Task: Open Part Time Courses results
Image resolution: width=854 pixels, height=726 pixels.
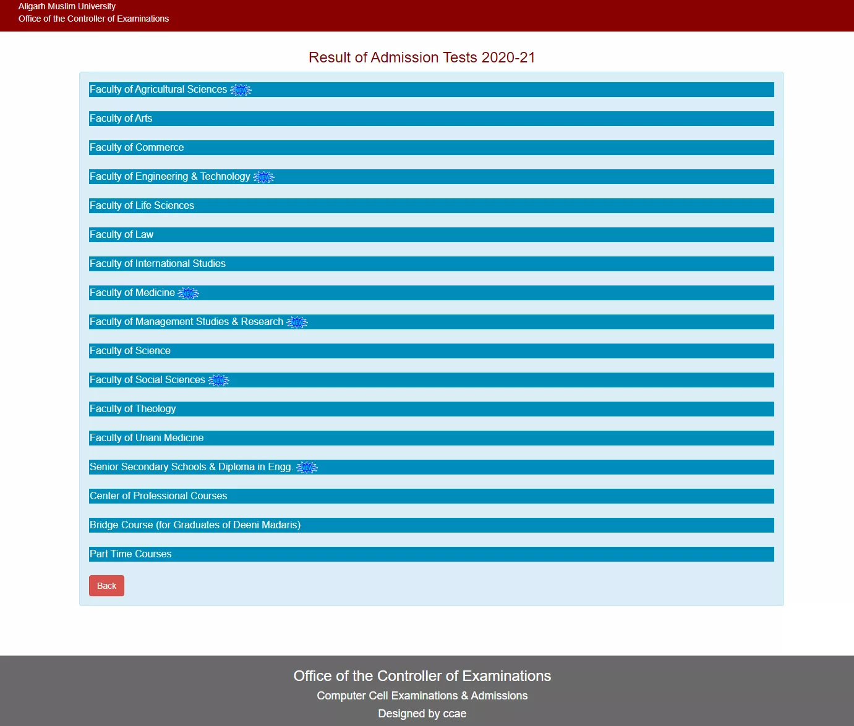Action: tap(130, 554)
